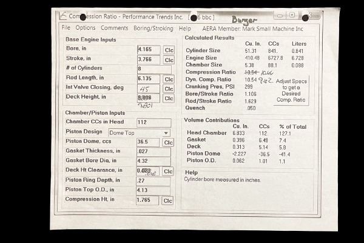Click the Compression Ht input field
This screenshot has width=364, height=243.
(x=147, y=200)
